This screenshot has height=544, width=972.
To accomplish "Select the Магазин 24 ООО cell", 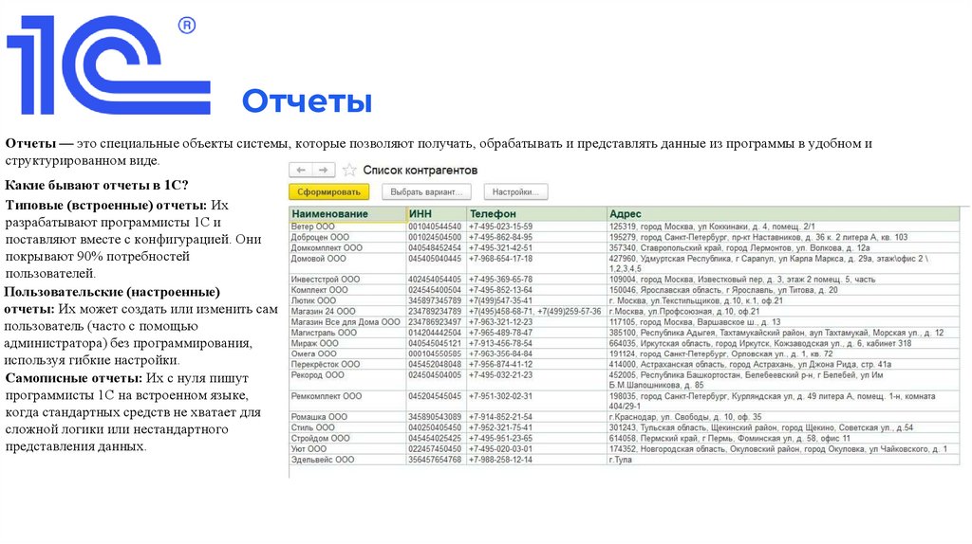I will point(347,311).
